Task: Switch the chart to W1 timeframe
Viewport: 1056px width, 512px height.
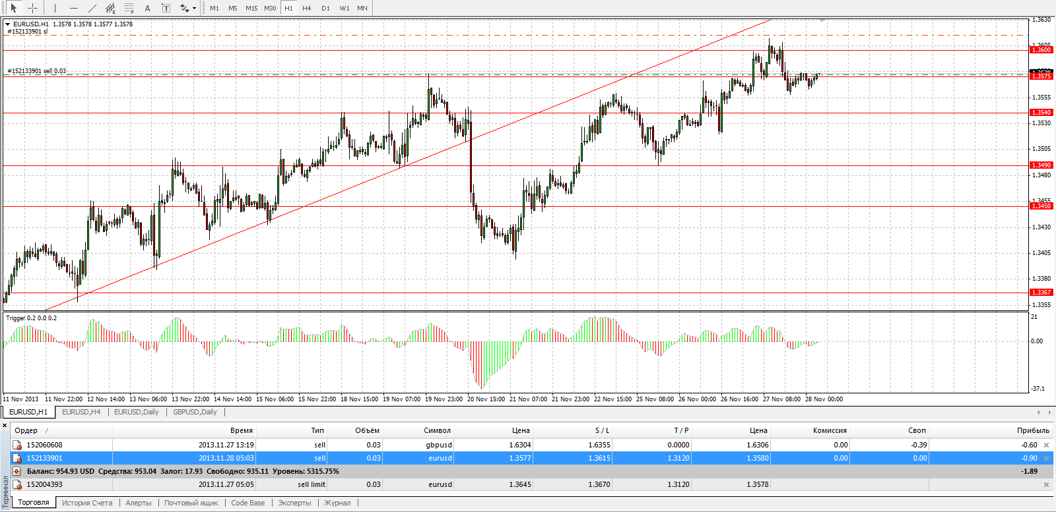Action: pyautogui.click(x=345, y=8)
